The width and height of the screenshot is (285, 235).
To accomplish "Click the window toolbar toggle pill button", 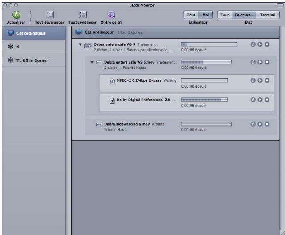I will click(280, 5).
